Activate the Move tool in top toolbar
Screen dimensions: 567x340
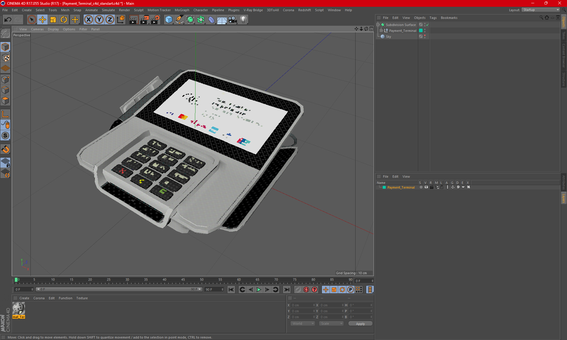click(x=43, y=19)
